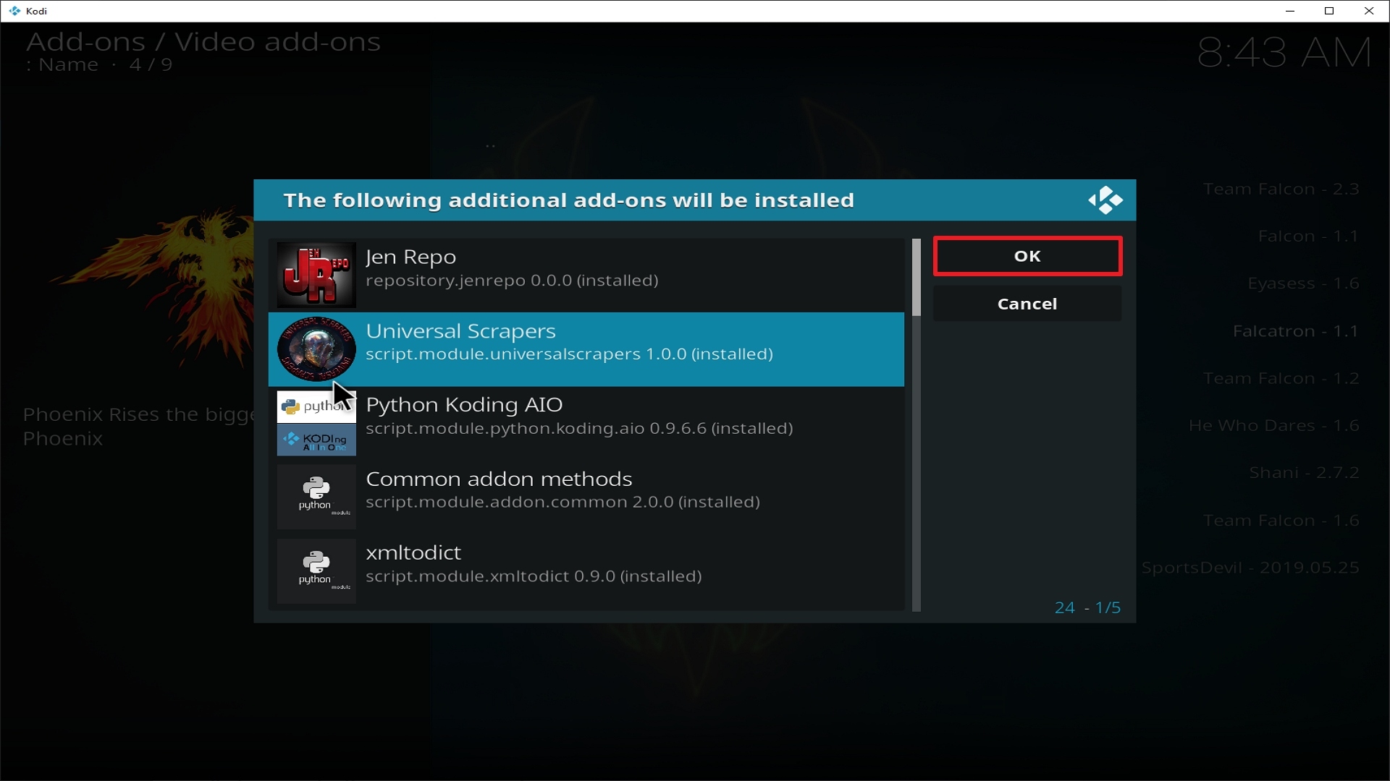Select the Jen Repo list entry
The image size is (1390, 781).
pyautogui.click(x=586, y=275)
